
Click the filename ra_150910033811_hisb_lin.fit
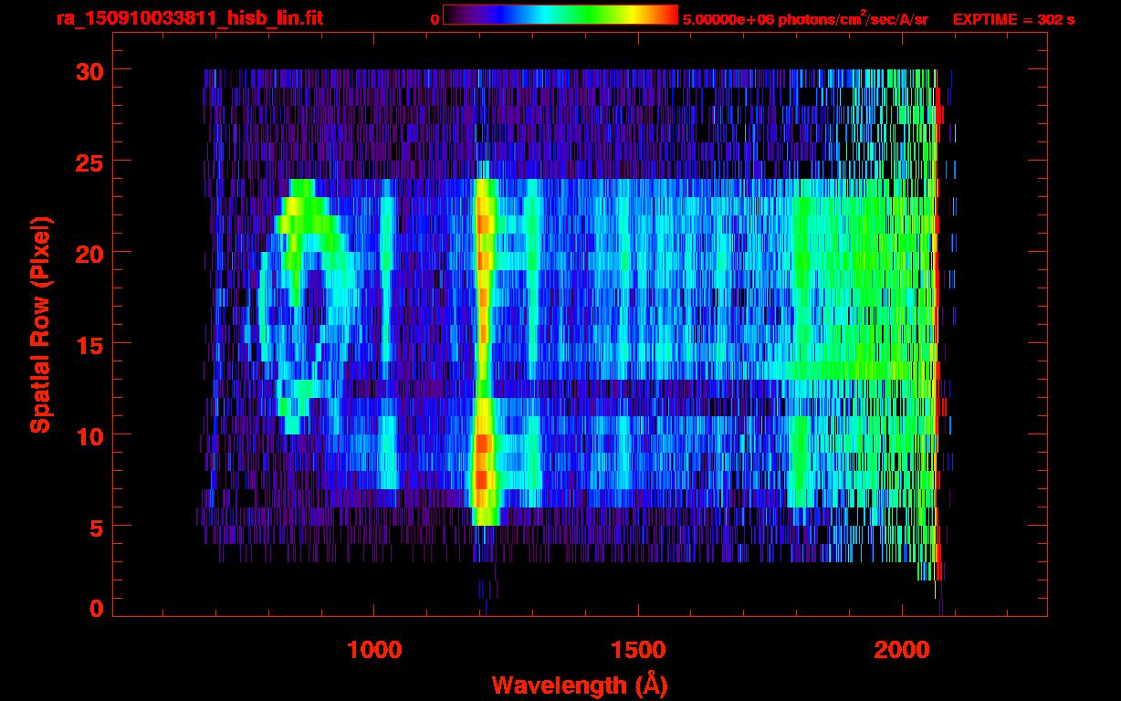189,19
